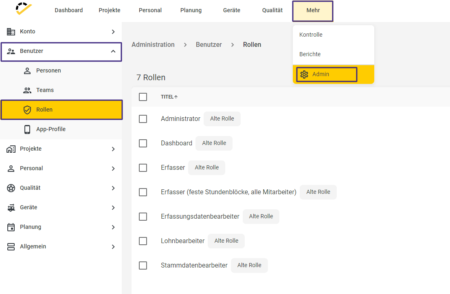Open the Erfassungsdatenbearbeiter role title
450x294 pixels.
pyautogui.click(x=200, y=217)
